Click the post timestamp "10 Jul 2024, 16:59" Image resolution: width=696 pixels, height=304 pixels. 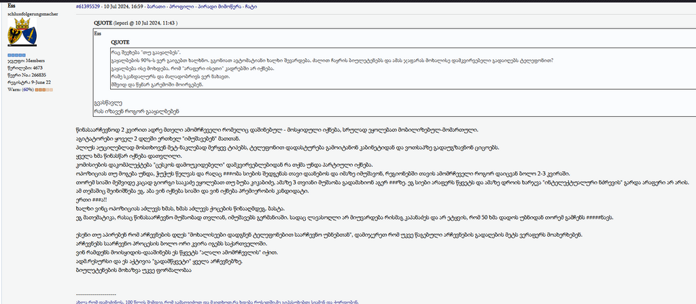(x=124, y=7)
